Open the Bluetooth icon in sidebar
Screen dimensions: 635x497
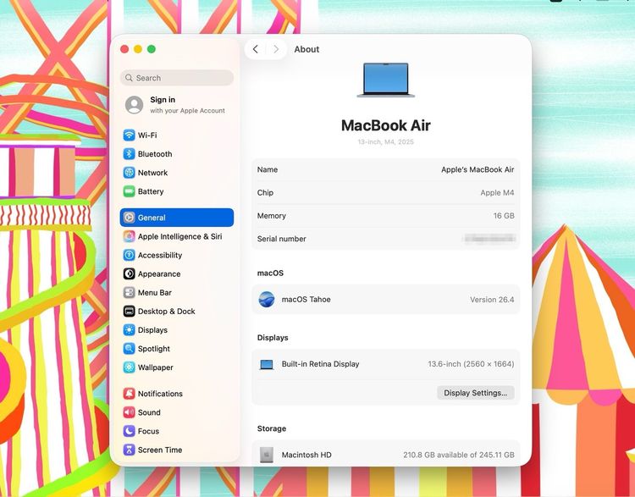(130, 154)
